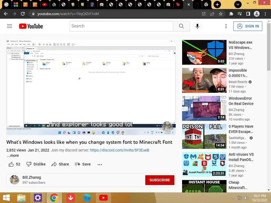Open the page in app icon

tap(204, 14)
